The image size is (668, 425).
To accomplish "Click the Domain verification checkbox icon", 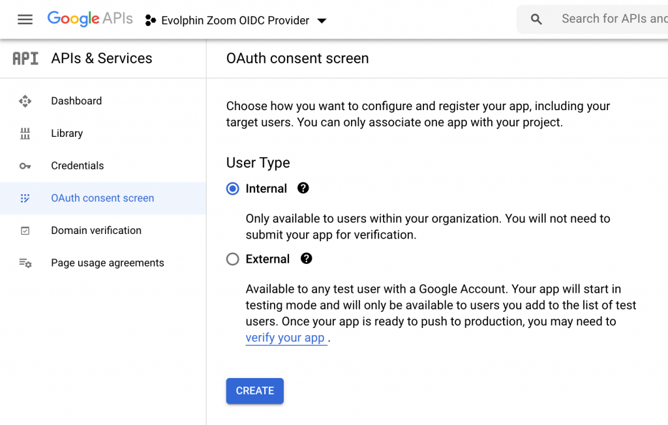I will 25,231.
